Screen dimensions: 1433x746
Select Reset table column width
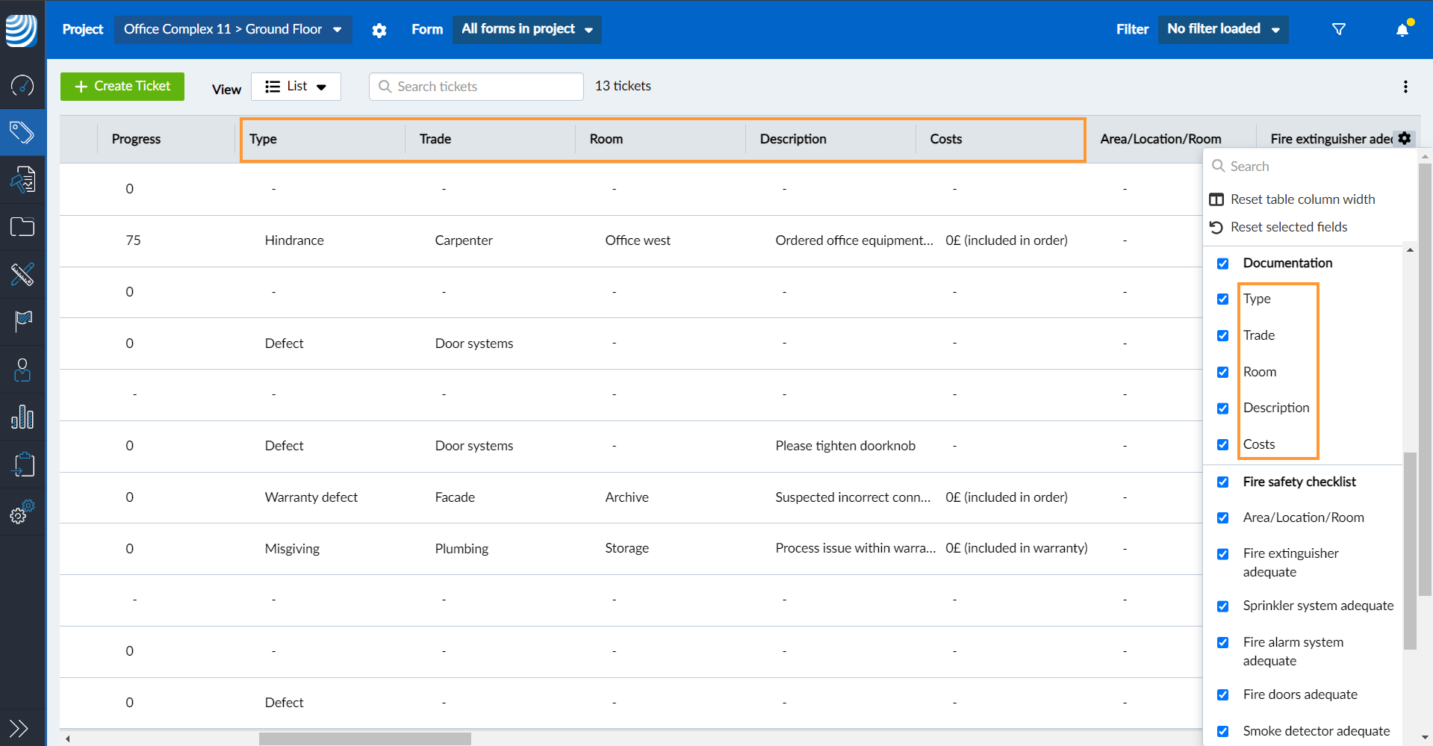pyautogui.click(x=1302, y=199)
